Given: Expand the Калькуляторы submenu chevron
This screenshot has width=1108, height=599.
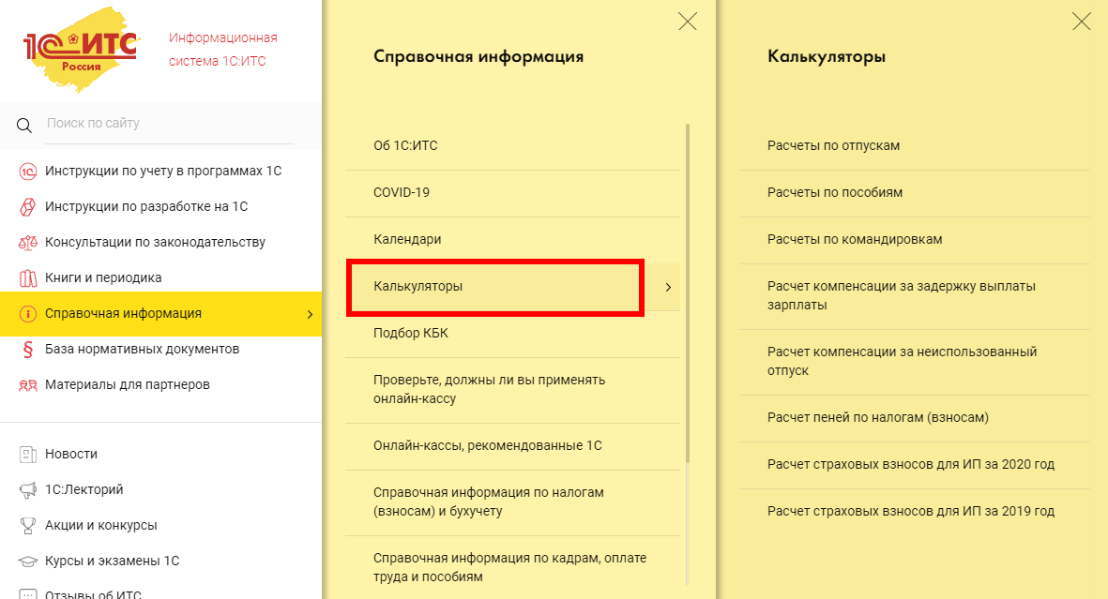Looking at the screenshot, I should [x=668, y=288].
